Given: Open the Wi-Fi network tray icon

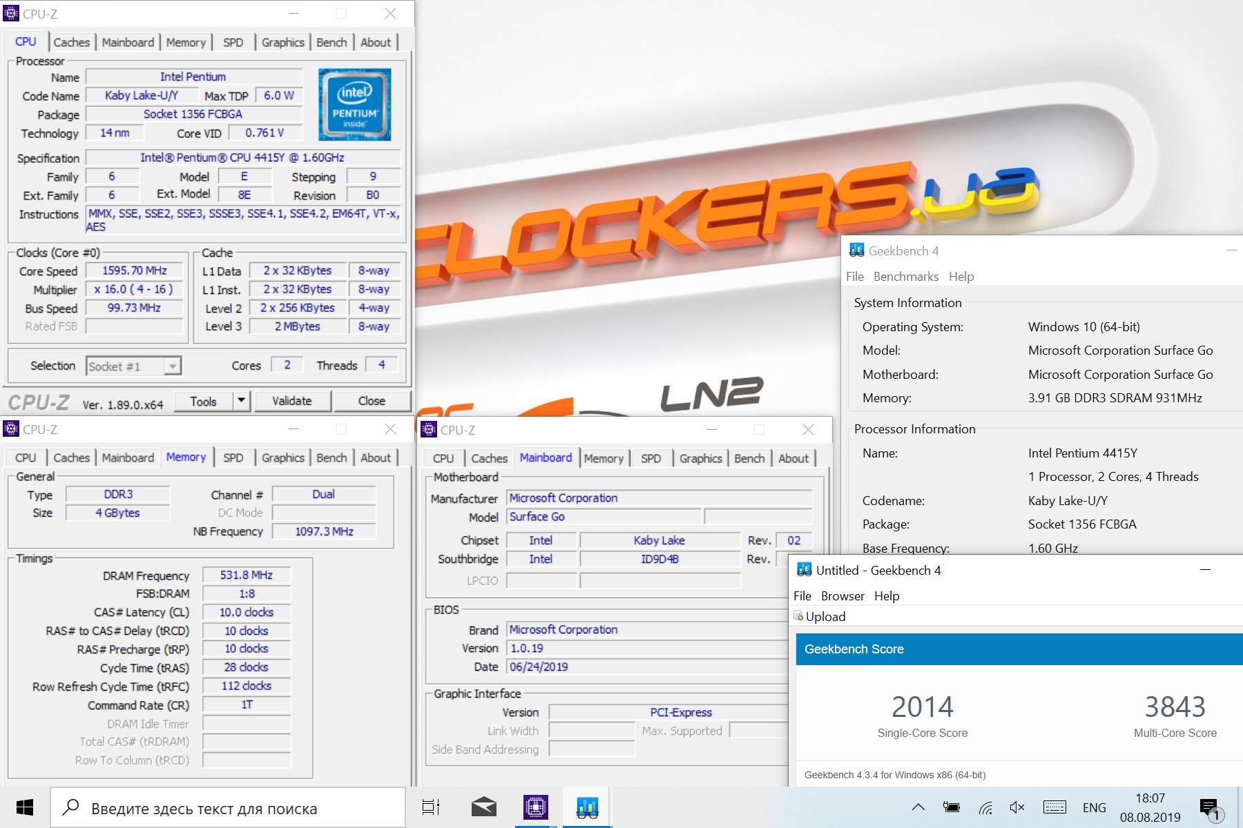Looking at the screenshot, I should point(985,807).
